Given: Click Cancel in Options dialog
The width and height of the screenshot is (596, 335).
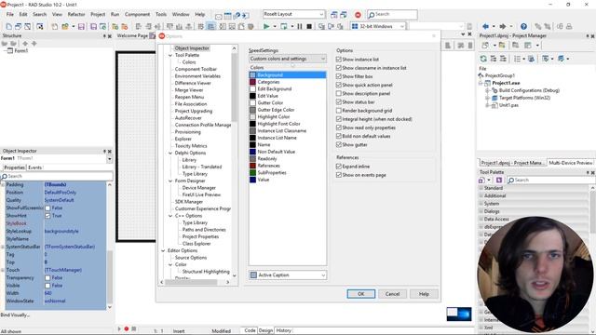Looking at the screenshot, I should 392,294.
